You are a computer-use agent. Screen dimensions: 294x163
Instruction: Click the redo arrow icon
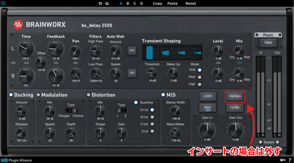(x=107, y=3)
